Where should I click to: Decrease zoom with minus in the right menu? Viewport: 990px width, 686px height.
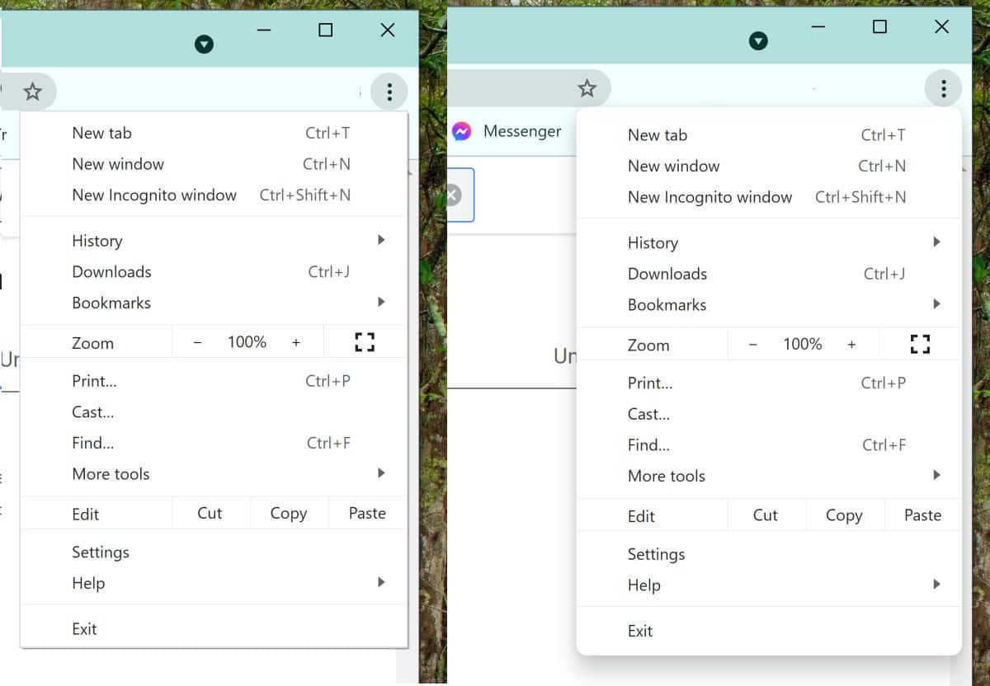tap(752, 345)
